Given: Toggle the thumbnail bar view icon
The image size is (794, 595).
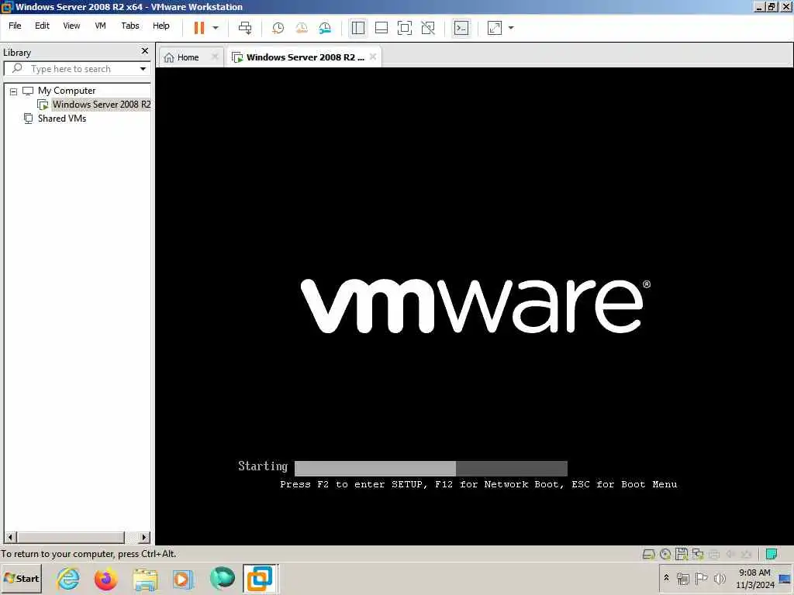Looking at the screenshot, I should [381, 28].
